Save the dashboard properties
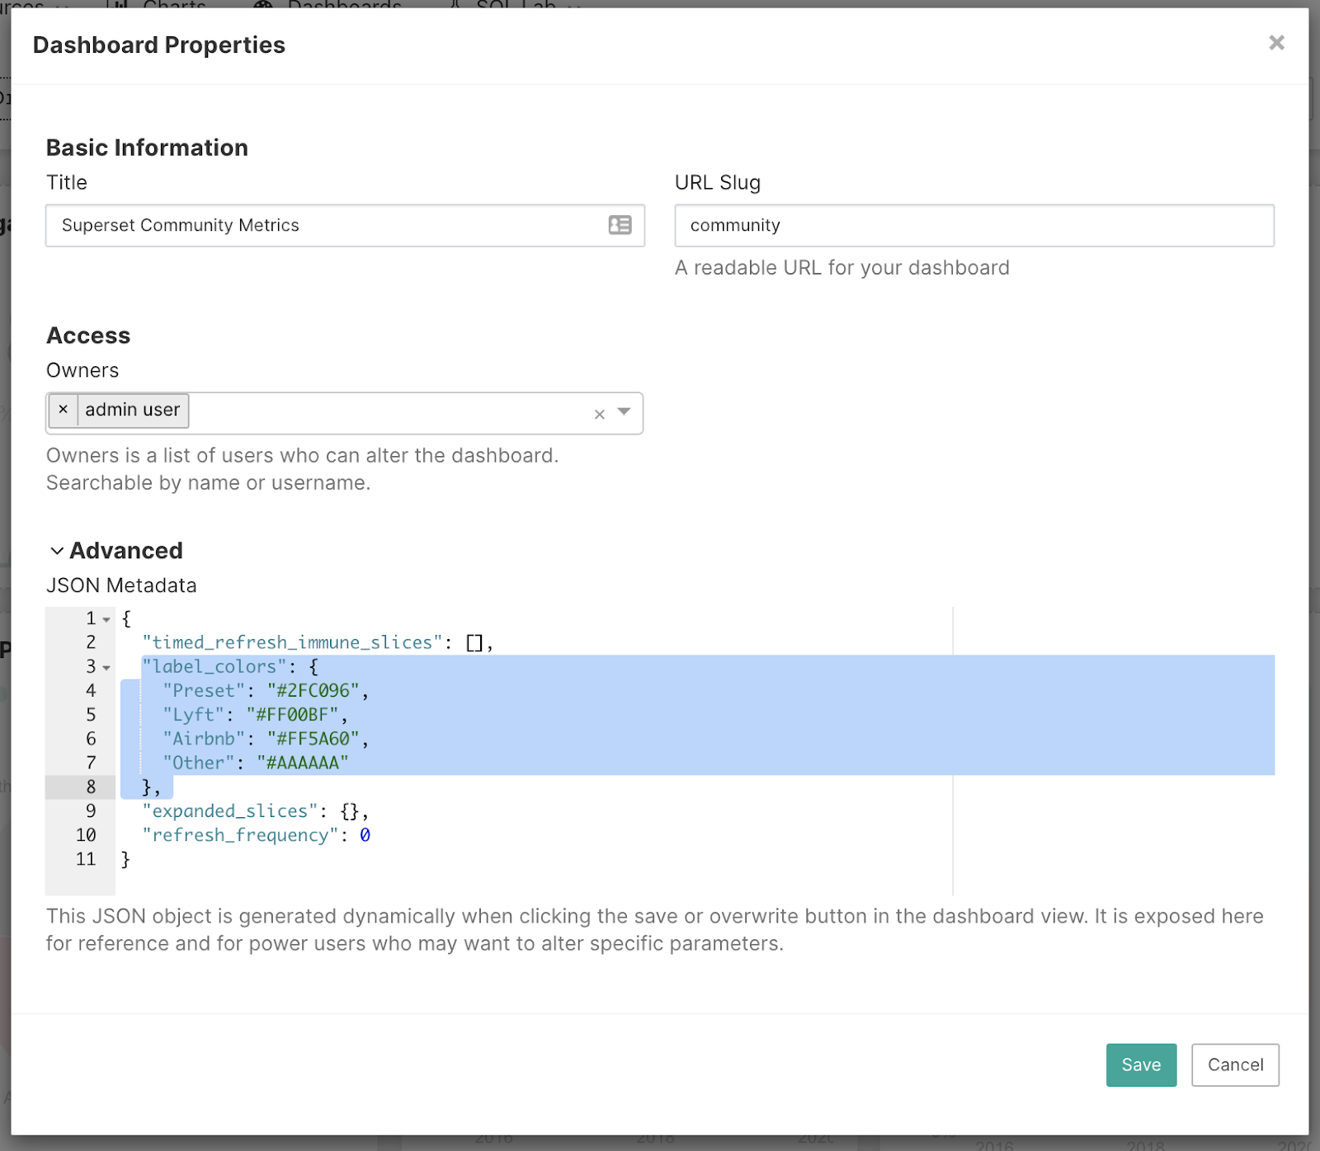Image resolution: width=1320 pixels, height=1151 pixels. pos(1141,1064)
